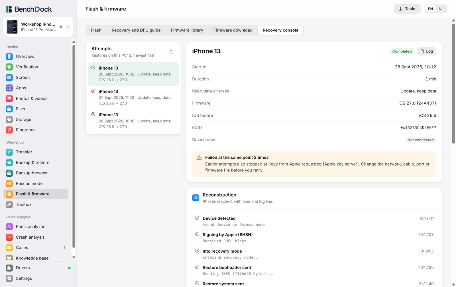456x287 pixels.
Task: Click the Into recovery mode phase
Action: (314, 254)
